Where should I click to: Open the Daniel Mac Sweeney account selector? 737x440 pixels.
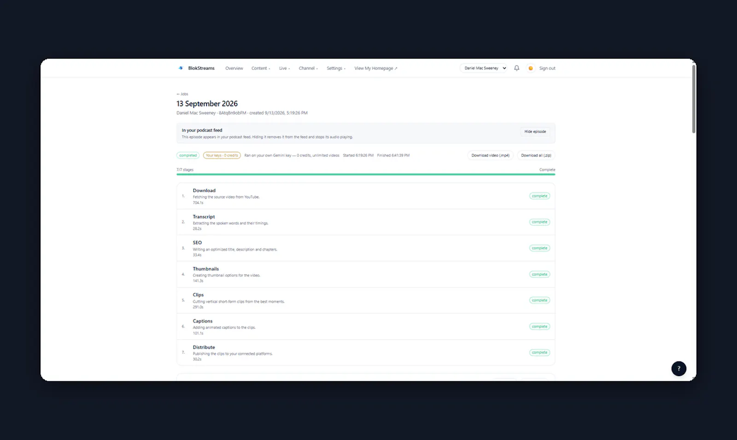click(484, 68)
